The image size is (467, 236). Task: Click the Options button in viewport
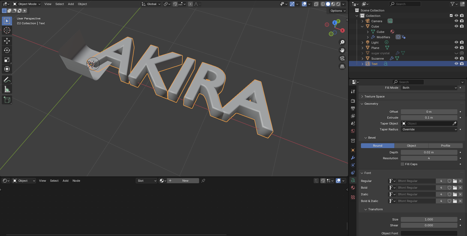point(338,11)
